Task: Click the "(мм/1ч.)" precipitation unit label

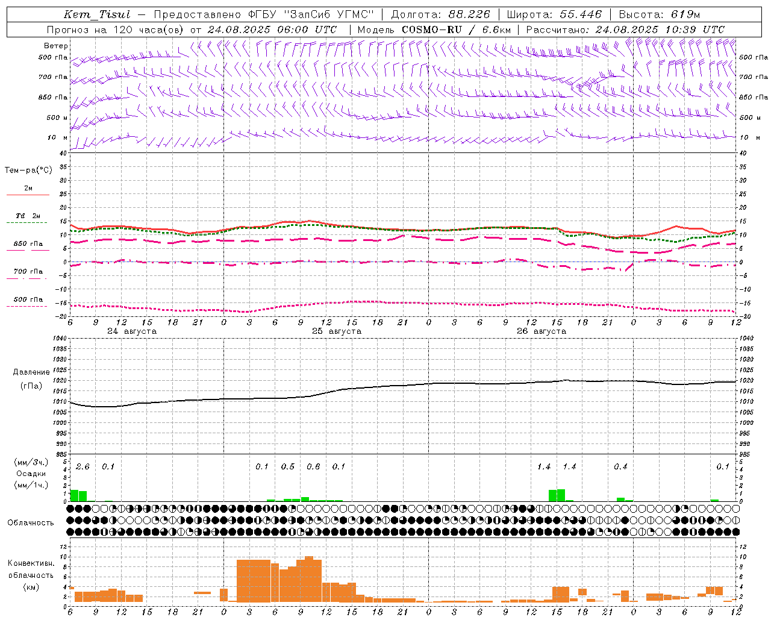Action: 31,485
